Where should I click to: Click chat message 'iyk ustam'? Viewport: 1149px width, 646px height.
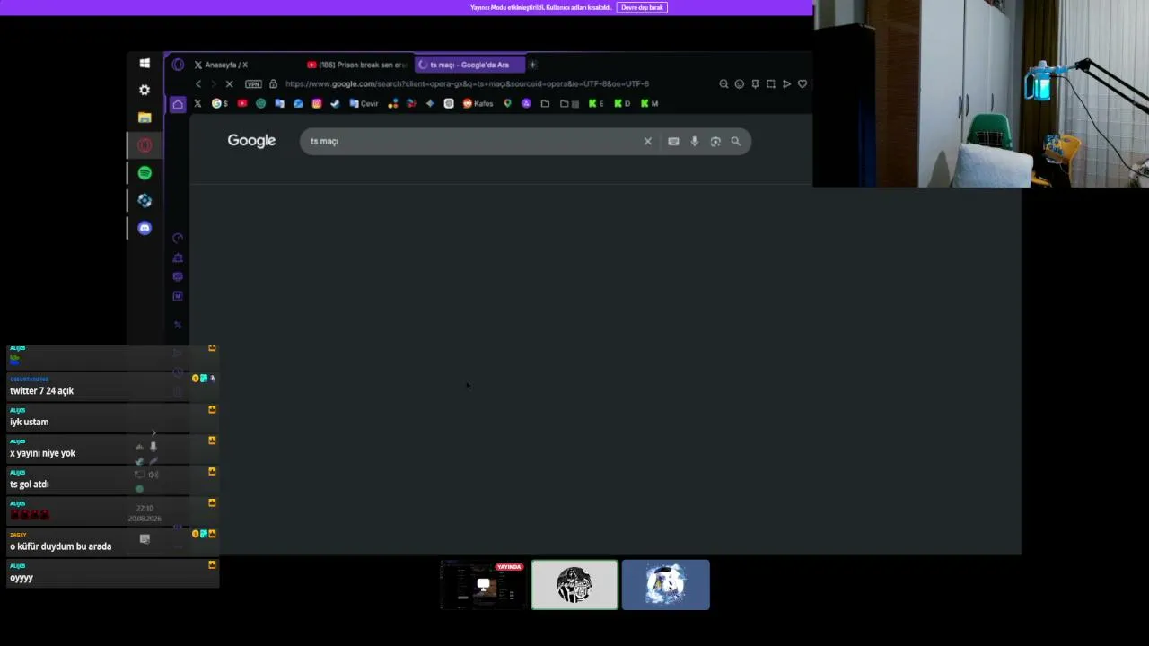pyautogui.click(x=30, y=422)
